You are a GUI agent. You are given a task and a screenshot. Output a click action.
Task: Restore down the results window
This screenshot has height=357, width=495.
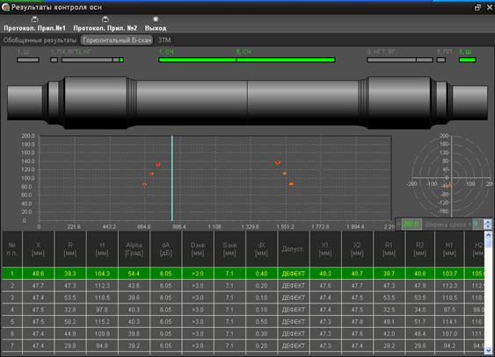pos(477,8)
